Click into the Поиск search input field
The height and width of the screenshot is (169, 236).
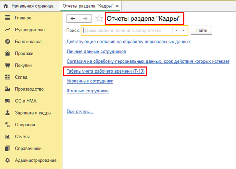(127, 30)
